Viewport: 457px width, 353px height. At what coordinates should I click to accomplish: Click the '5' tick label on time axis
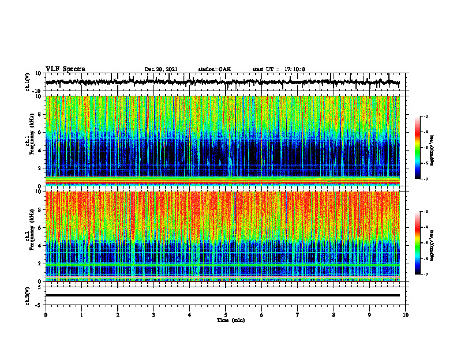click(x=226, y=315)
